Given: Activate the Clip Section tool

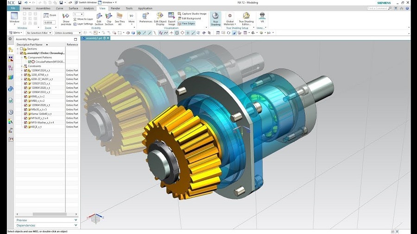Looking at the screenshot, I should point(109,18).
